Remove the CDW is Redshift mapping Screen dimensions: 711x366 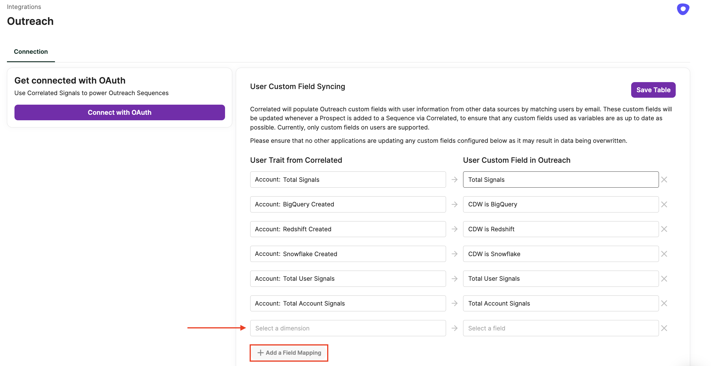click(664, 229)
